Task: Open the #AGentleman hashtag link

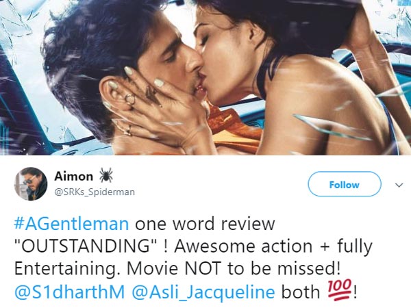Action: (x=71, y=224)
